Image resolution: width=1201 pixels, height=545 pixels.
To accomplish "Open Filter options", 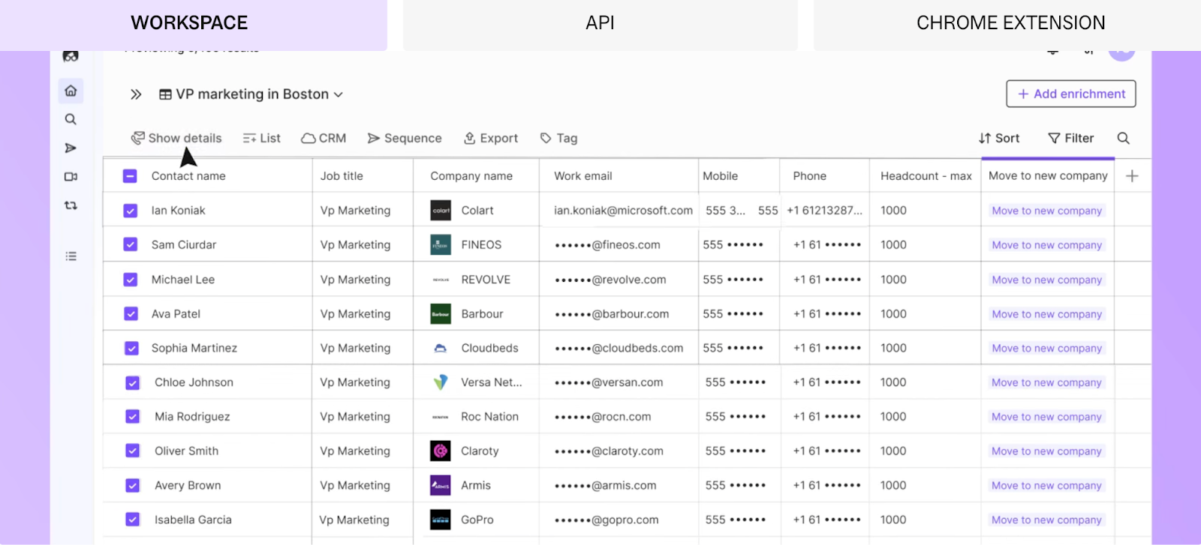I will pos(1071,138).
